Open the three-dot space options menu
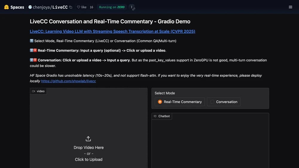 coord(132,7)
